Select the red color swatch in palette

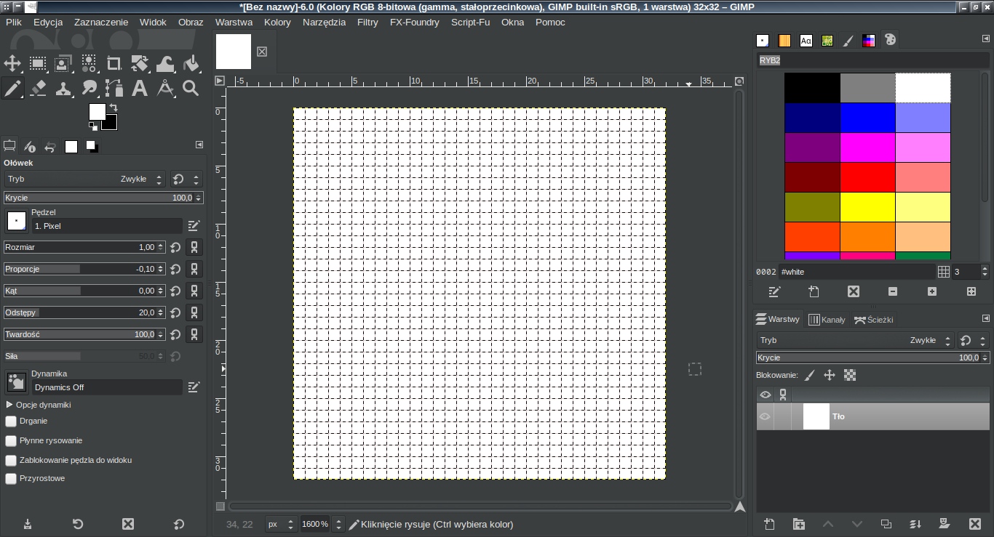(x=867, y=177)
